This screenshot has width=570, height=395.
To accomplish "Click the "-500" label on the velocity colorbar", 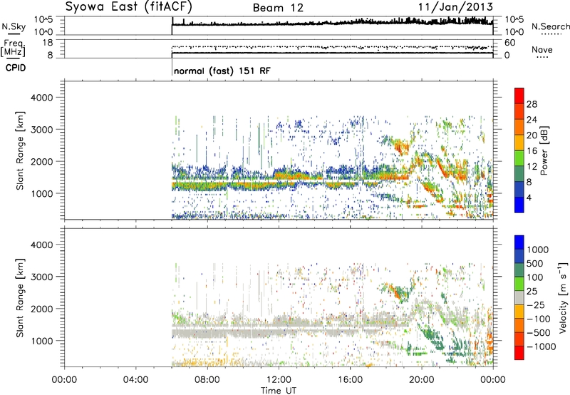I will coord(538,333).
